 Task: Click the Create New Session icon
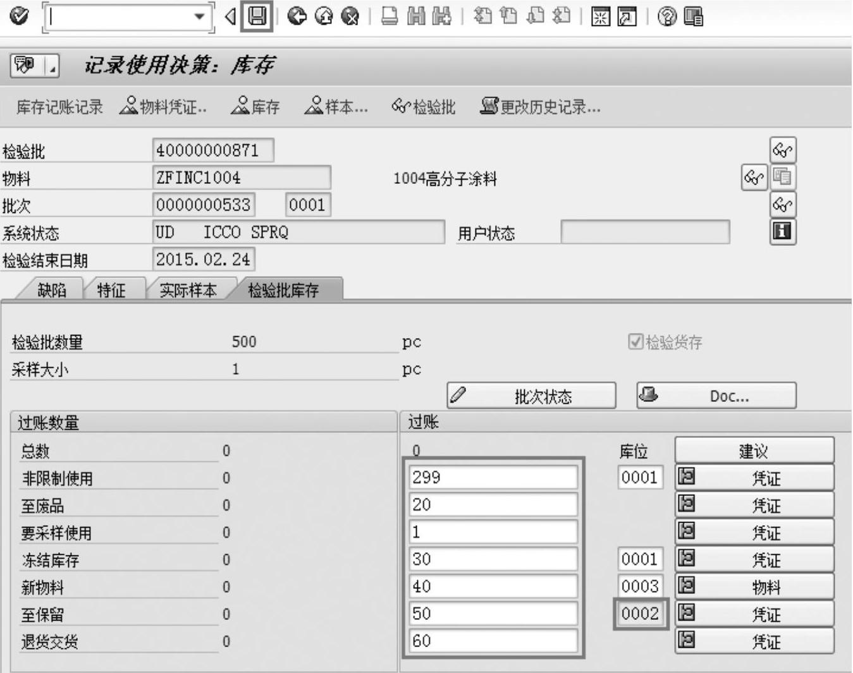(600, 16)
